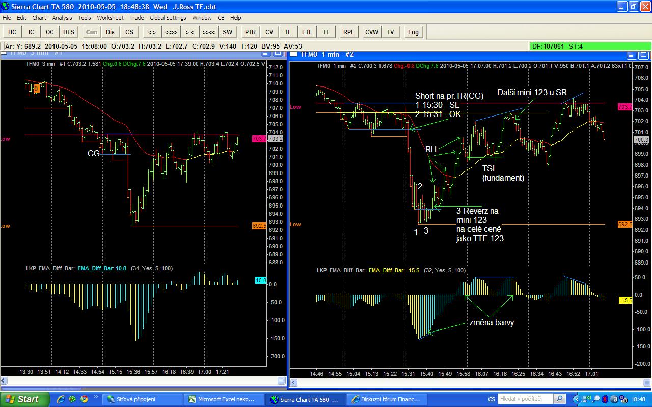The image size is (652, 407).
Task: Click the cyan 10.8 value label
Action: point(261,280)
